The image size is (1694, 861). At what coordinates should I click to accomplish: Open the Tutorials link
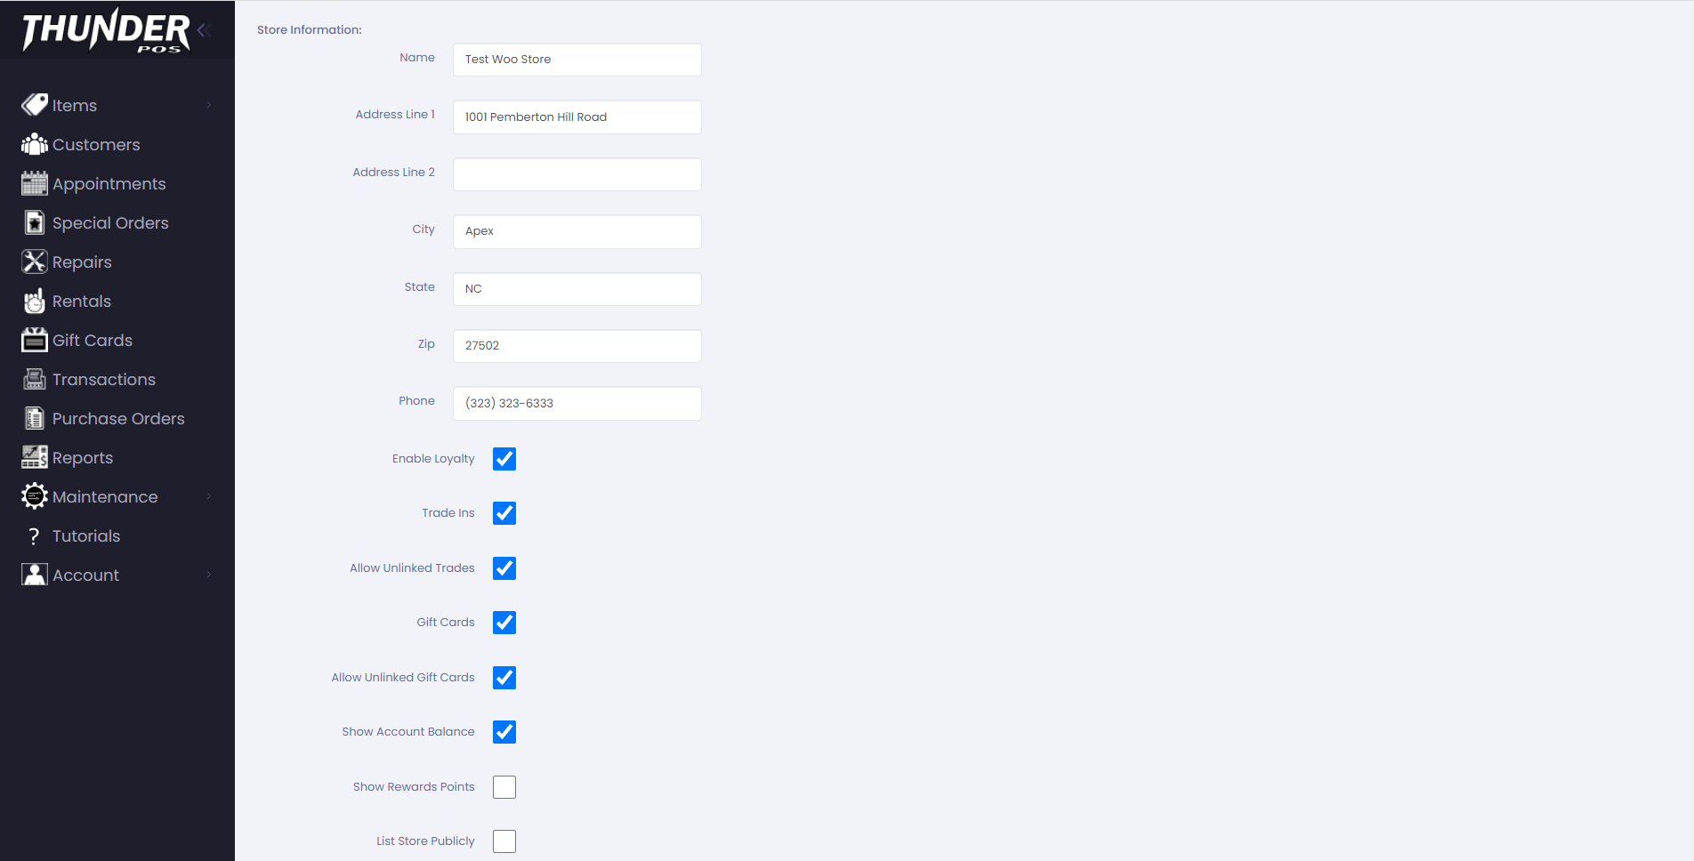[85, 536]
